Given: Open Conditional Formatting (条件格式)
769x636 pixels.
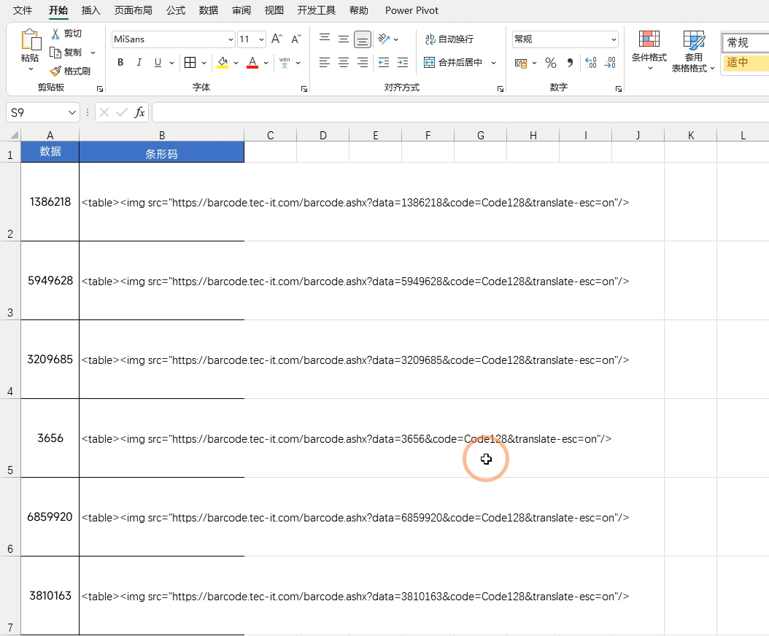Looking at the screenshot, I should (649, 51).
